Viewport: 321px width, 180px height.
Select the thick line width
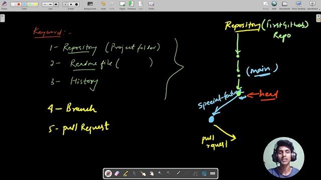(56, 4)
